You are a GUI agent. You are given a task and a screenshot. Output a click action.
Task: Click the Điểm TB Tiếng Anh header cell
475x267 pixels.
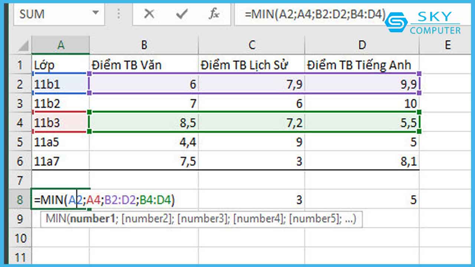[x=362, y=65]
